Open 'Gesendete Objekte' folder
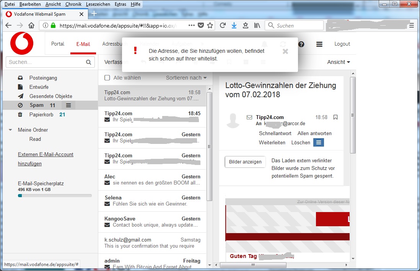Image resolution: width=420 pixels, height=271 pixels. [x=50, y=96]
